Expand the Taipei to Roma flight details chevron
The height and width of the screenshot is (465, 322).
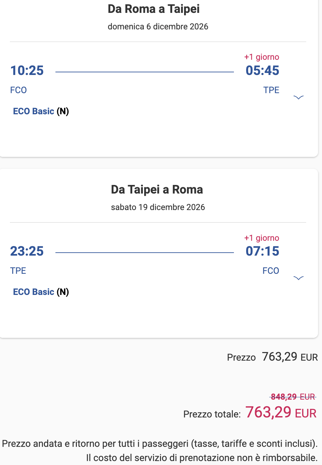(x=298, y=278)
